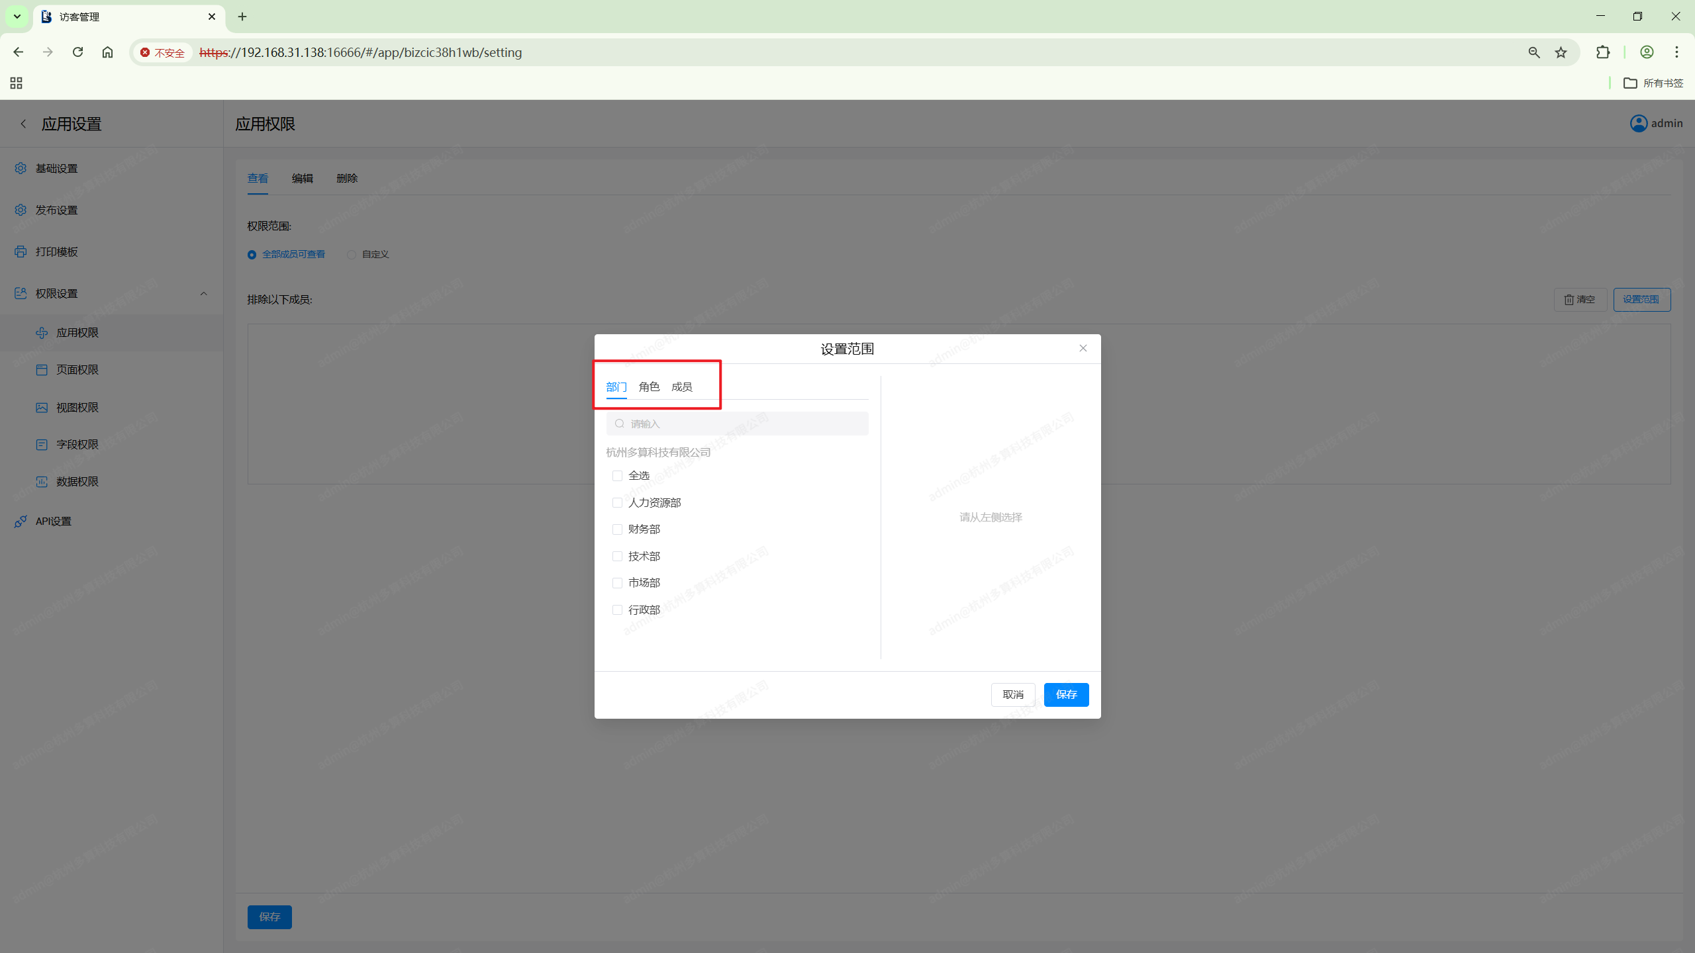1695x953 pixels.
Task: Check the 人力资源部 checkbox
Action: tap(617, 503)
